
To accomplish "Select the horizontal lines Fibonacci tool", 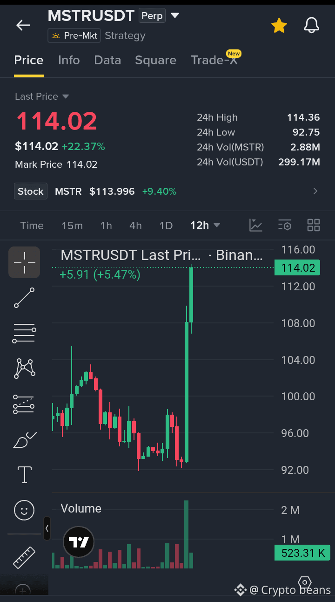I will coord(24,333).
